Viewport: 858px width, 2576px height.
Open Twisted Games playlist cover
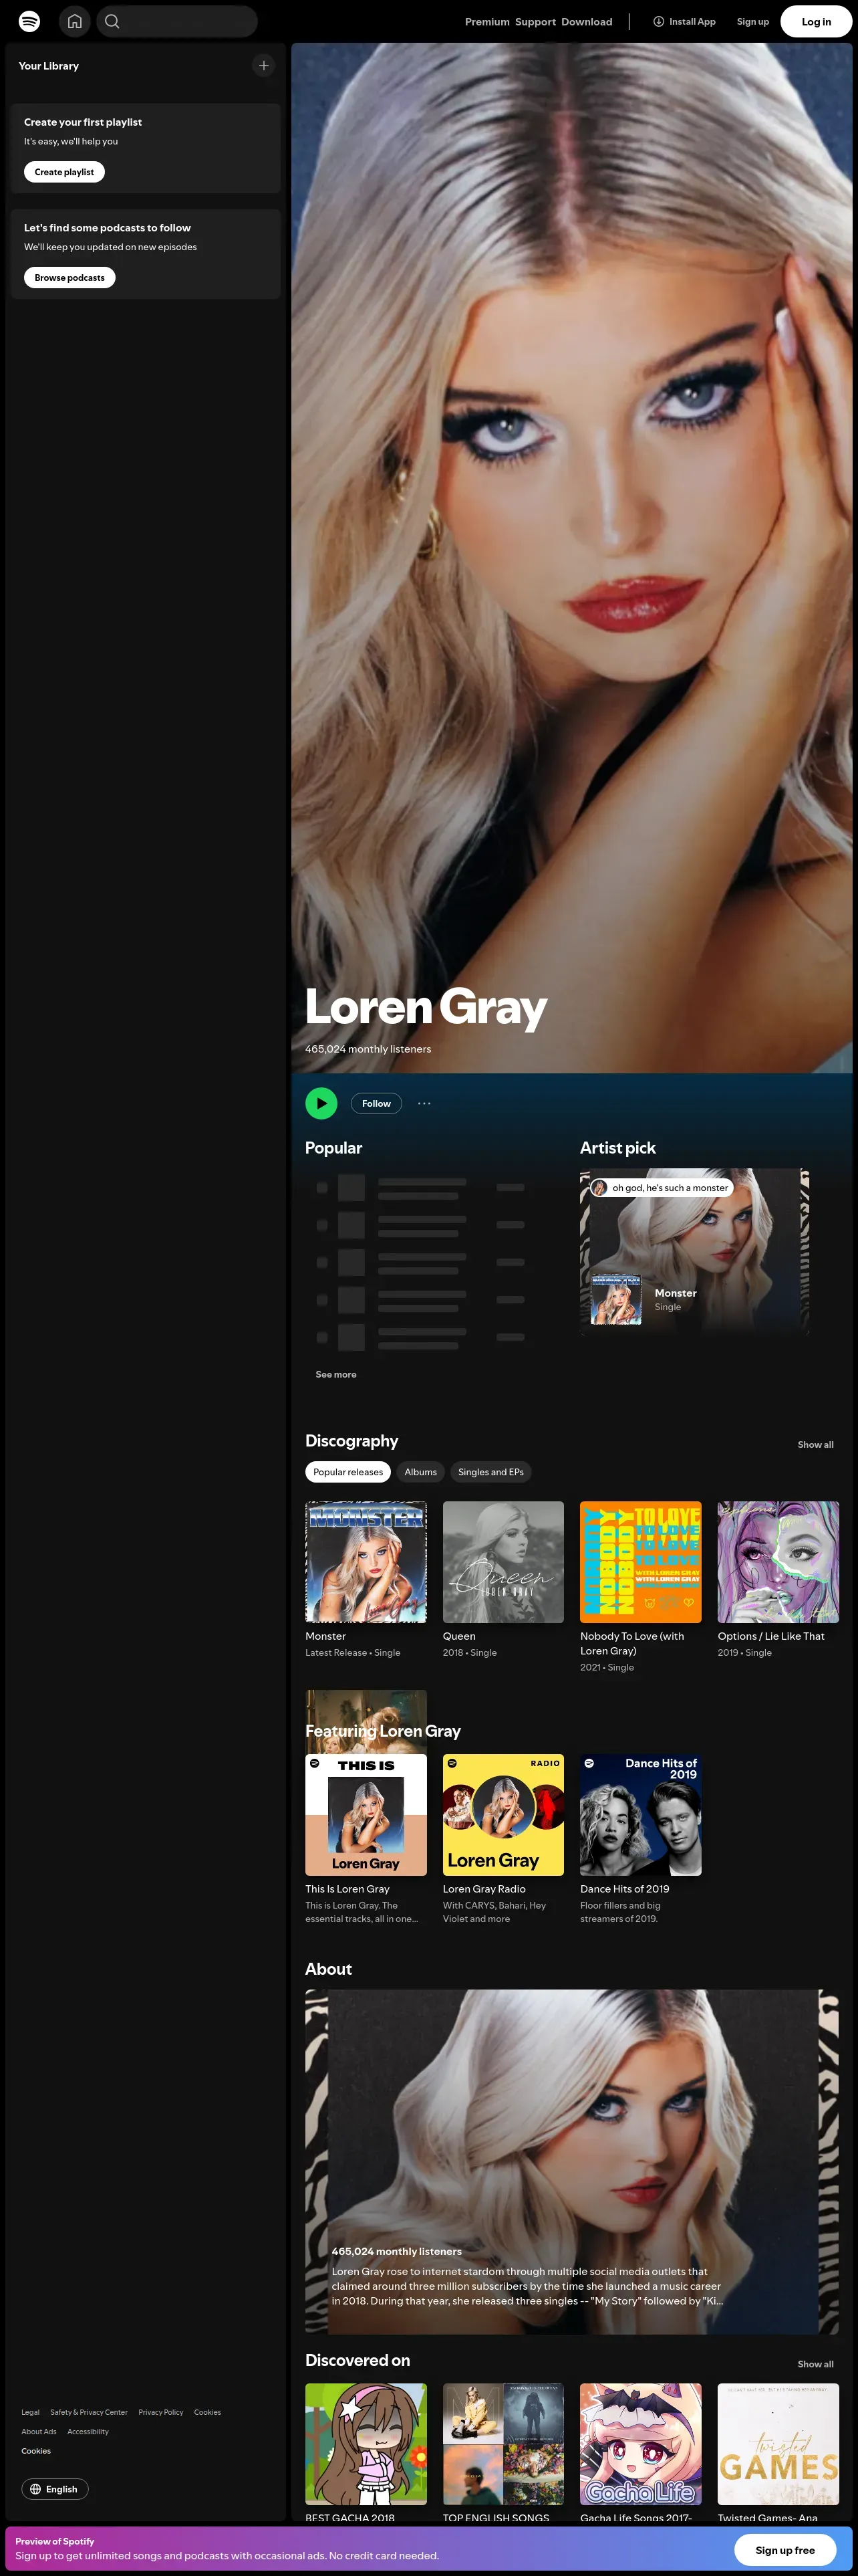[778, 2444]
